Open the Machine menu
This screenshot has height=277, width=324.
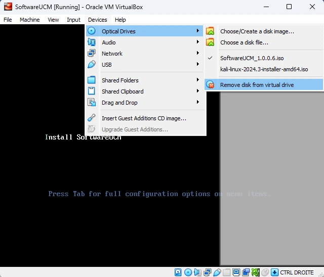(29, 20)
